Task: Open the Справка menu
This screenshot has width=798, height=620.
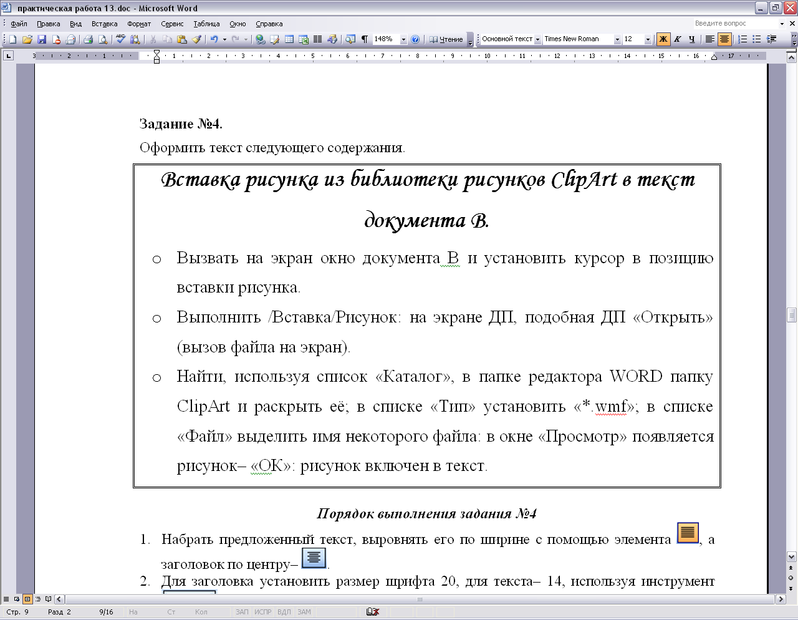Action: coord(269,24)
